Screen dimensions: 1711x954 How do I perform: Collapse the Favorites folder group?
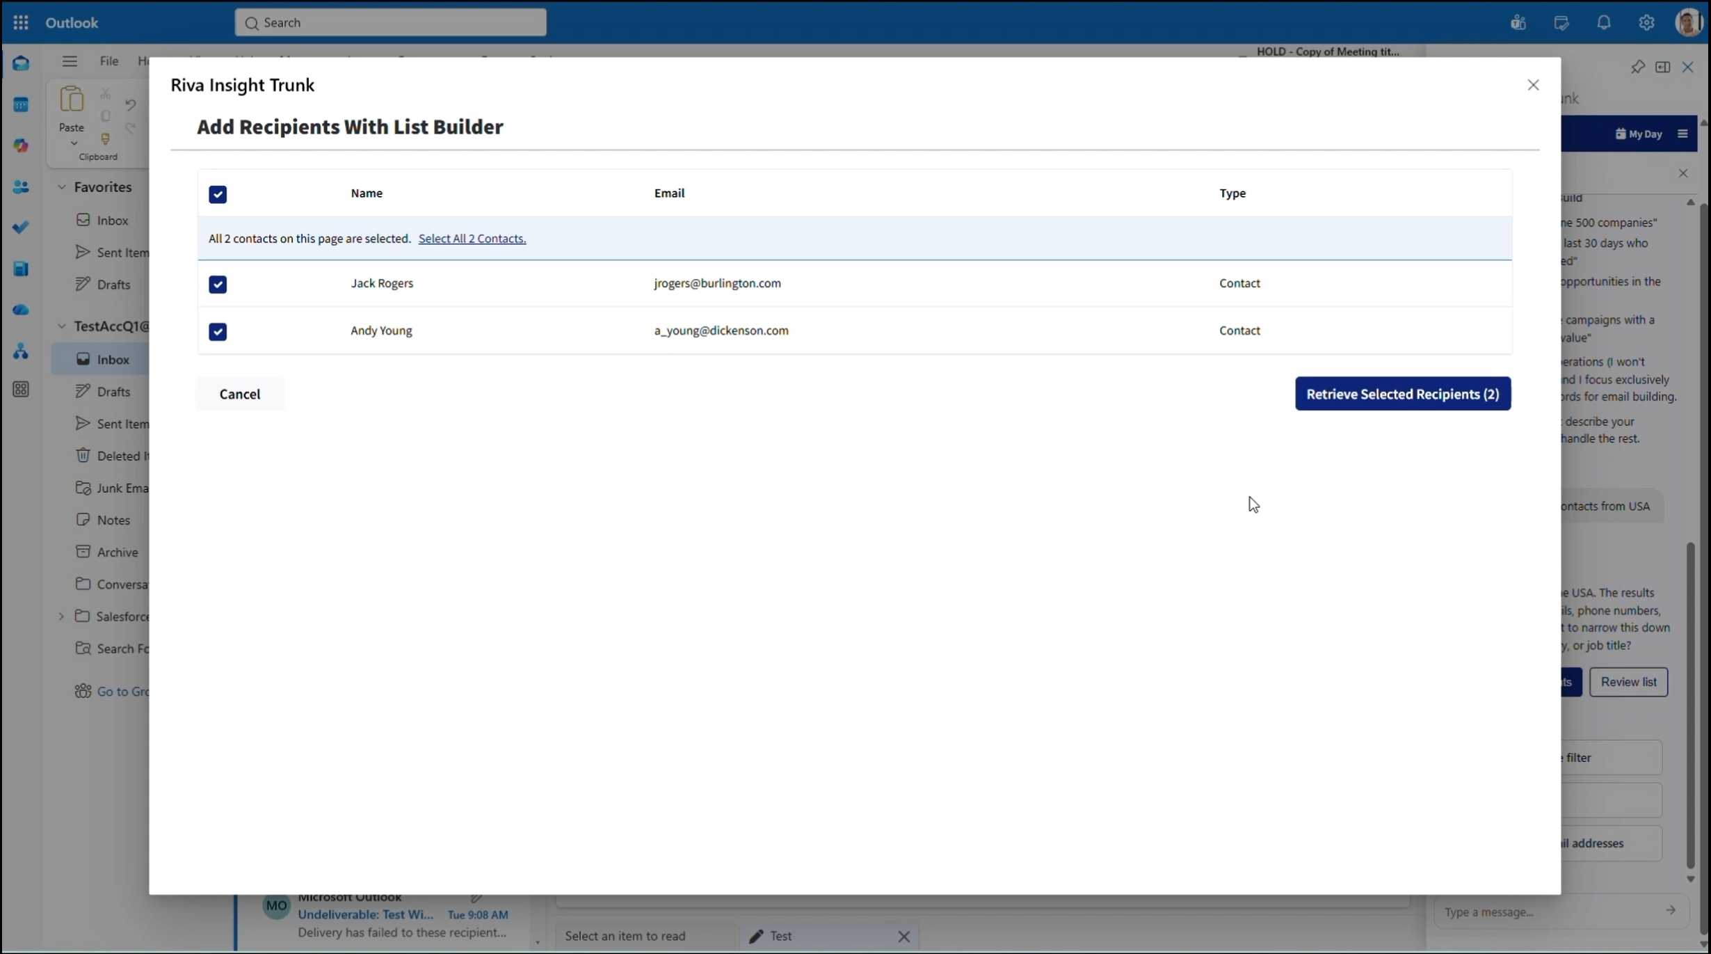[62, 186]
